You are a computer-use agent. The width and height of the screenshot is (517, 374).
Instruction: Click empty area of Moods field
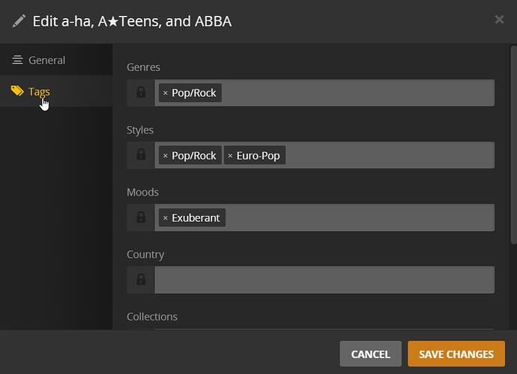coord(358,217)
